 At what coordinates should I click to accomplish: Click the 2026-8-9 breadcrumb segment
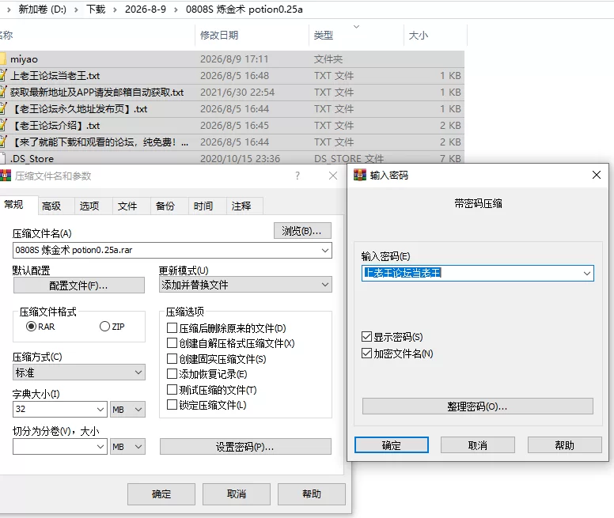pyautogui.click(x=146, y=9)
